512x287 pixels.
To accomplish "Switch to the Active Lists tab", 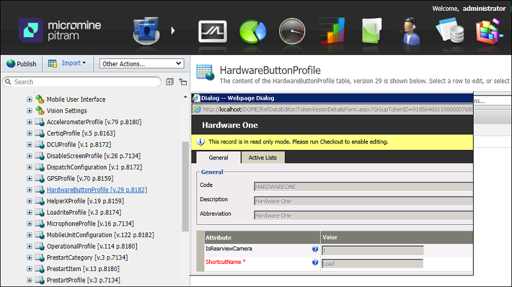I will [x=263, y=158].
